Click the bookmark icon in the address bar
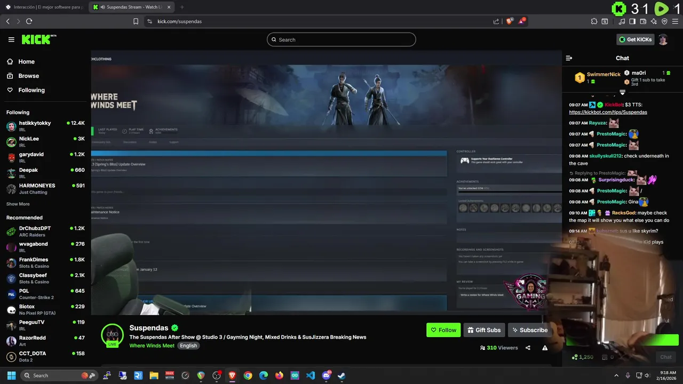 136,21
